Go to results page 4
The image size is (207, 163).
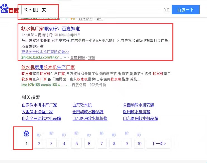pos(64,144)
